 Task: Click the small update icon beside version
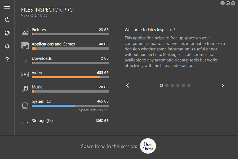click(x=46, y=16)
